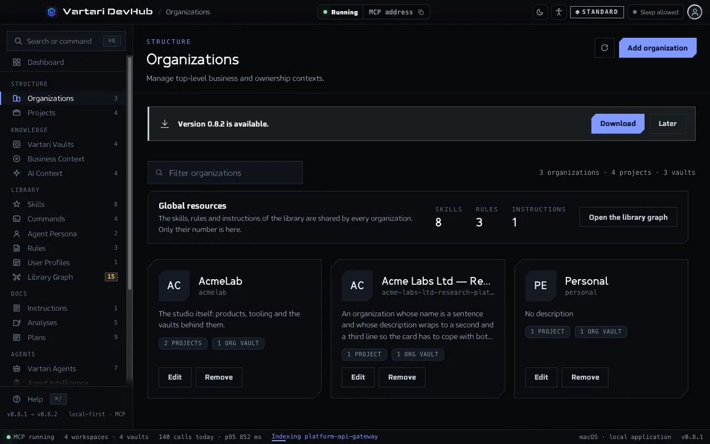This screenshot has height=444, width=710.
Task: Click the Library Graph icon
Action: click(17, 277)
